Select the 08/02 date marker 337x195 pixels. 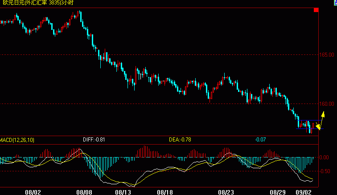point(33,192)
